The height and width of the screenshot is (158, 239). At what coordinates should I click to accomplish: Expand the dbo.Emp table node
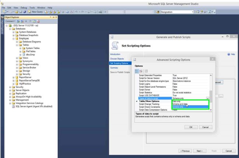[x=20, y=54]
